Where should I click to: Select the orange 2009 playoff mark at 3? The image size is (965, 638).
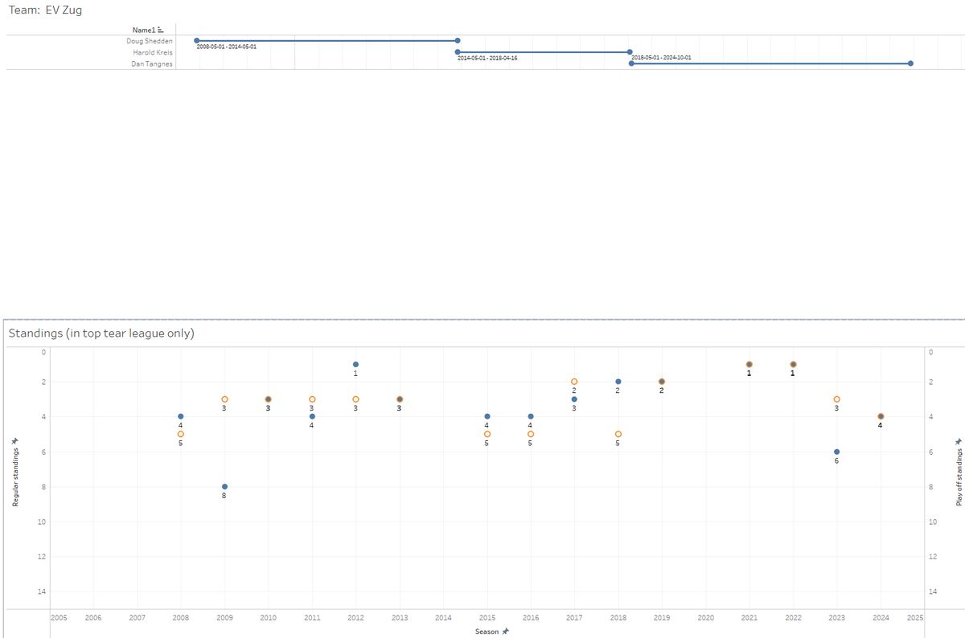coord(224,399)
